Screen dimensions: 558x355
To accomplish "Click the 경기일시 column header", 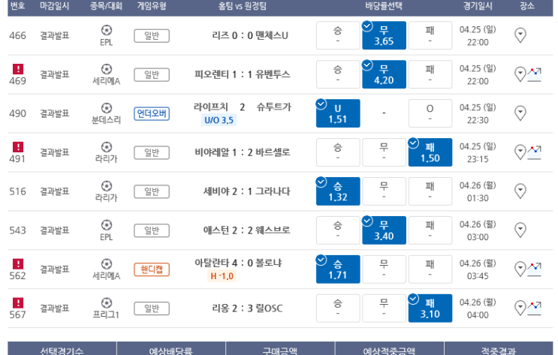I will [x=478, y=6].
